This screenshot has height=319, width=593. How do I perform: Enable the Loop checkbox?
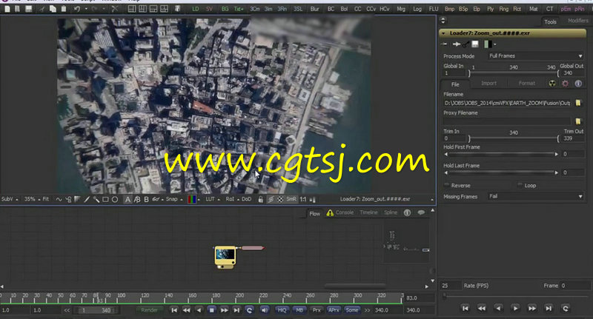[x=520, y=185]
